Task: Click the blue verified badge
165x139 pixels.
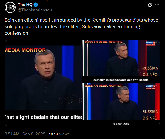Action: pos(35,5)
